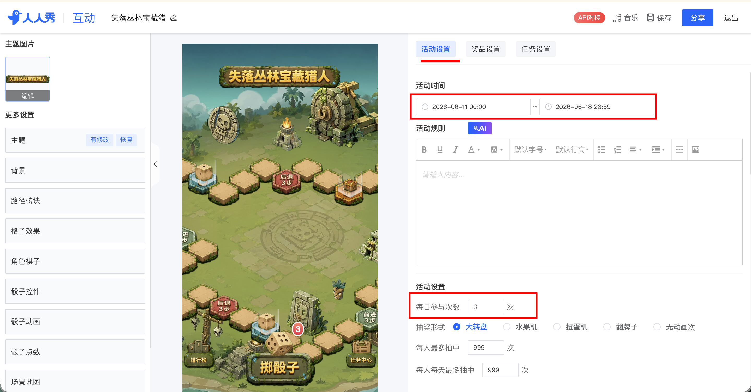Screen dimensions: 751x392
Task: Click the 互动 header link
Action: pos(84,18)
